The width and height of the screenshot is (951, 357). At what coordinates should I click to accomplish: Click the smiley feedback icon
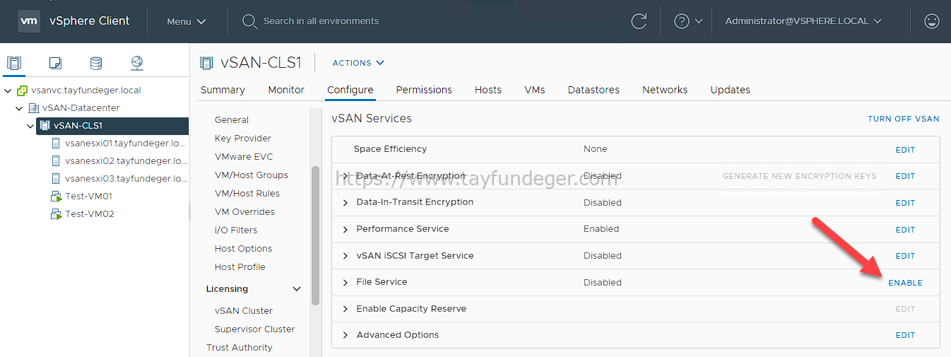click(x=931, y=21)
